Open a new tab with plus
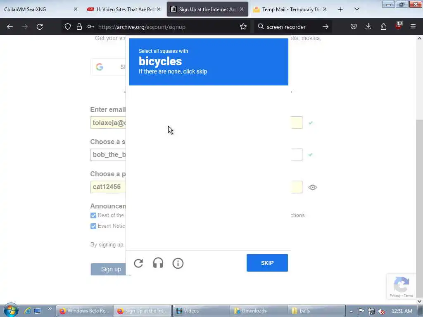Viewport: 423px width, 317px height. coord(340,9)
